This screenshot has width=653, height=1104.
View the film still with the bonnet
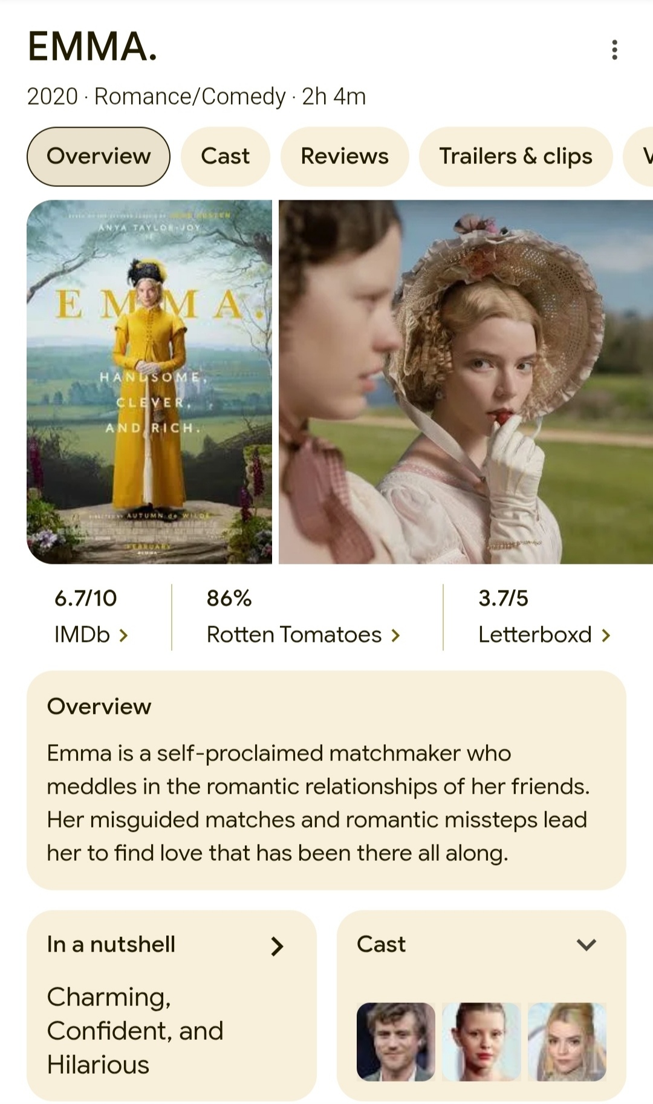[466, 382]
